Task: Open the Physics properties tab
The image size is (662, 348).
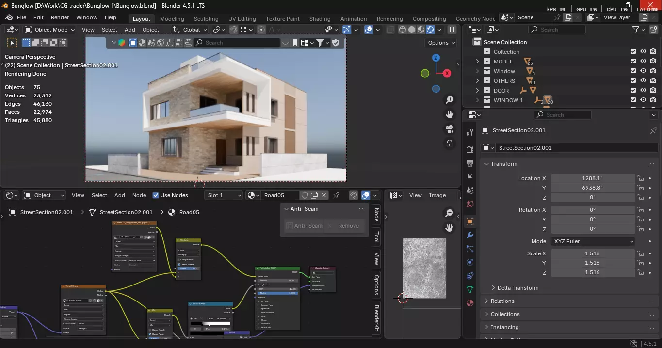Action: pyautogui.click(x=469, y=262)
